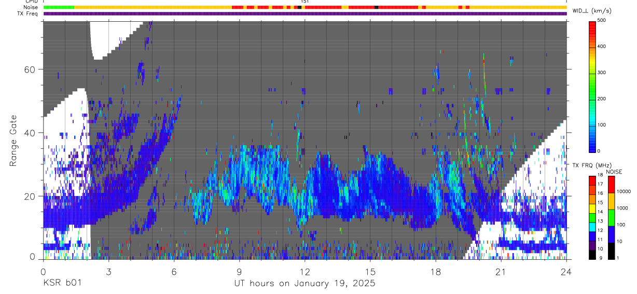Viewport: 637px width, 294px height.
Task: Click the "1000" label on the NOISE legend
Action: point(623,208)
